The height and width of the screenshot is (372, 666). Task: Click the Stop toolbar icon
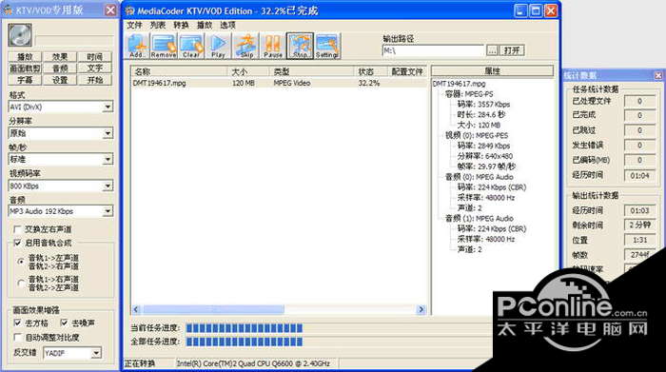click(300, 46)
